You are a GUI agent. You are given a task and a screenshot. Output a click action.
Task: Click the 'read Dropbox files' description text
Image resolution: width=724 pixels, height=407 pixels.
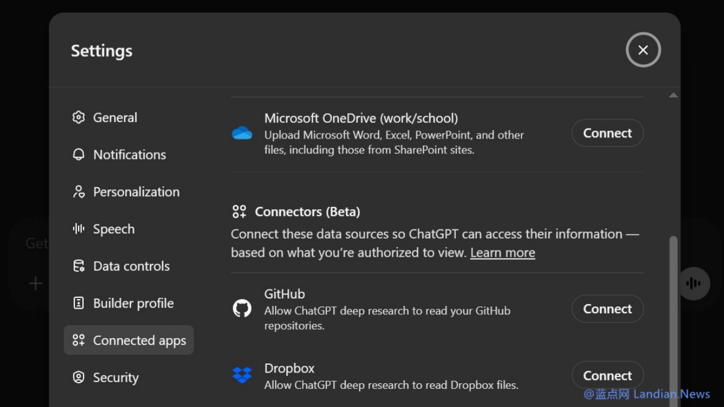tap(391, 386)
